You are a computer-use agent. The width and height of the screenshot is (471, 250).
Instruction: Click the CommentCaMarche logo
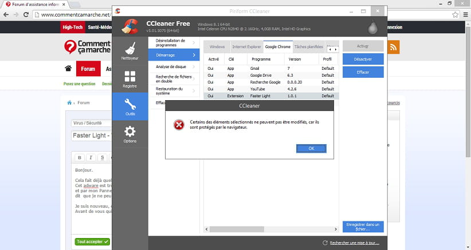tap(87, 47)
